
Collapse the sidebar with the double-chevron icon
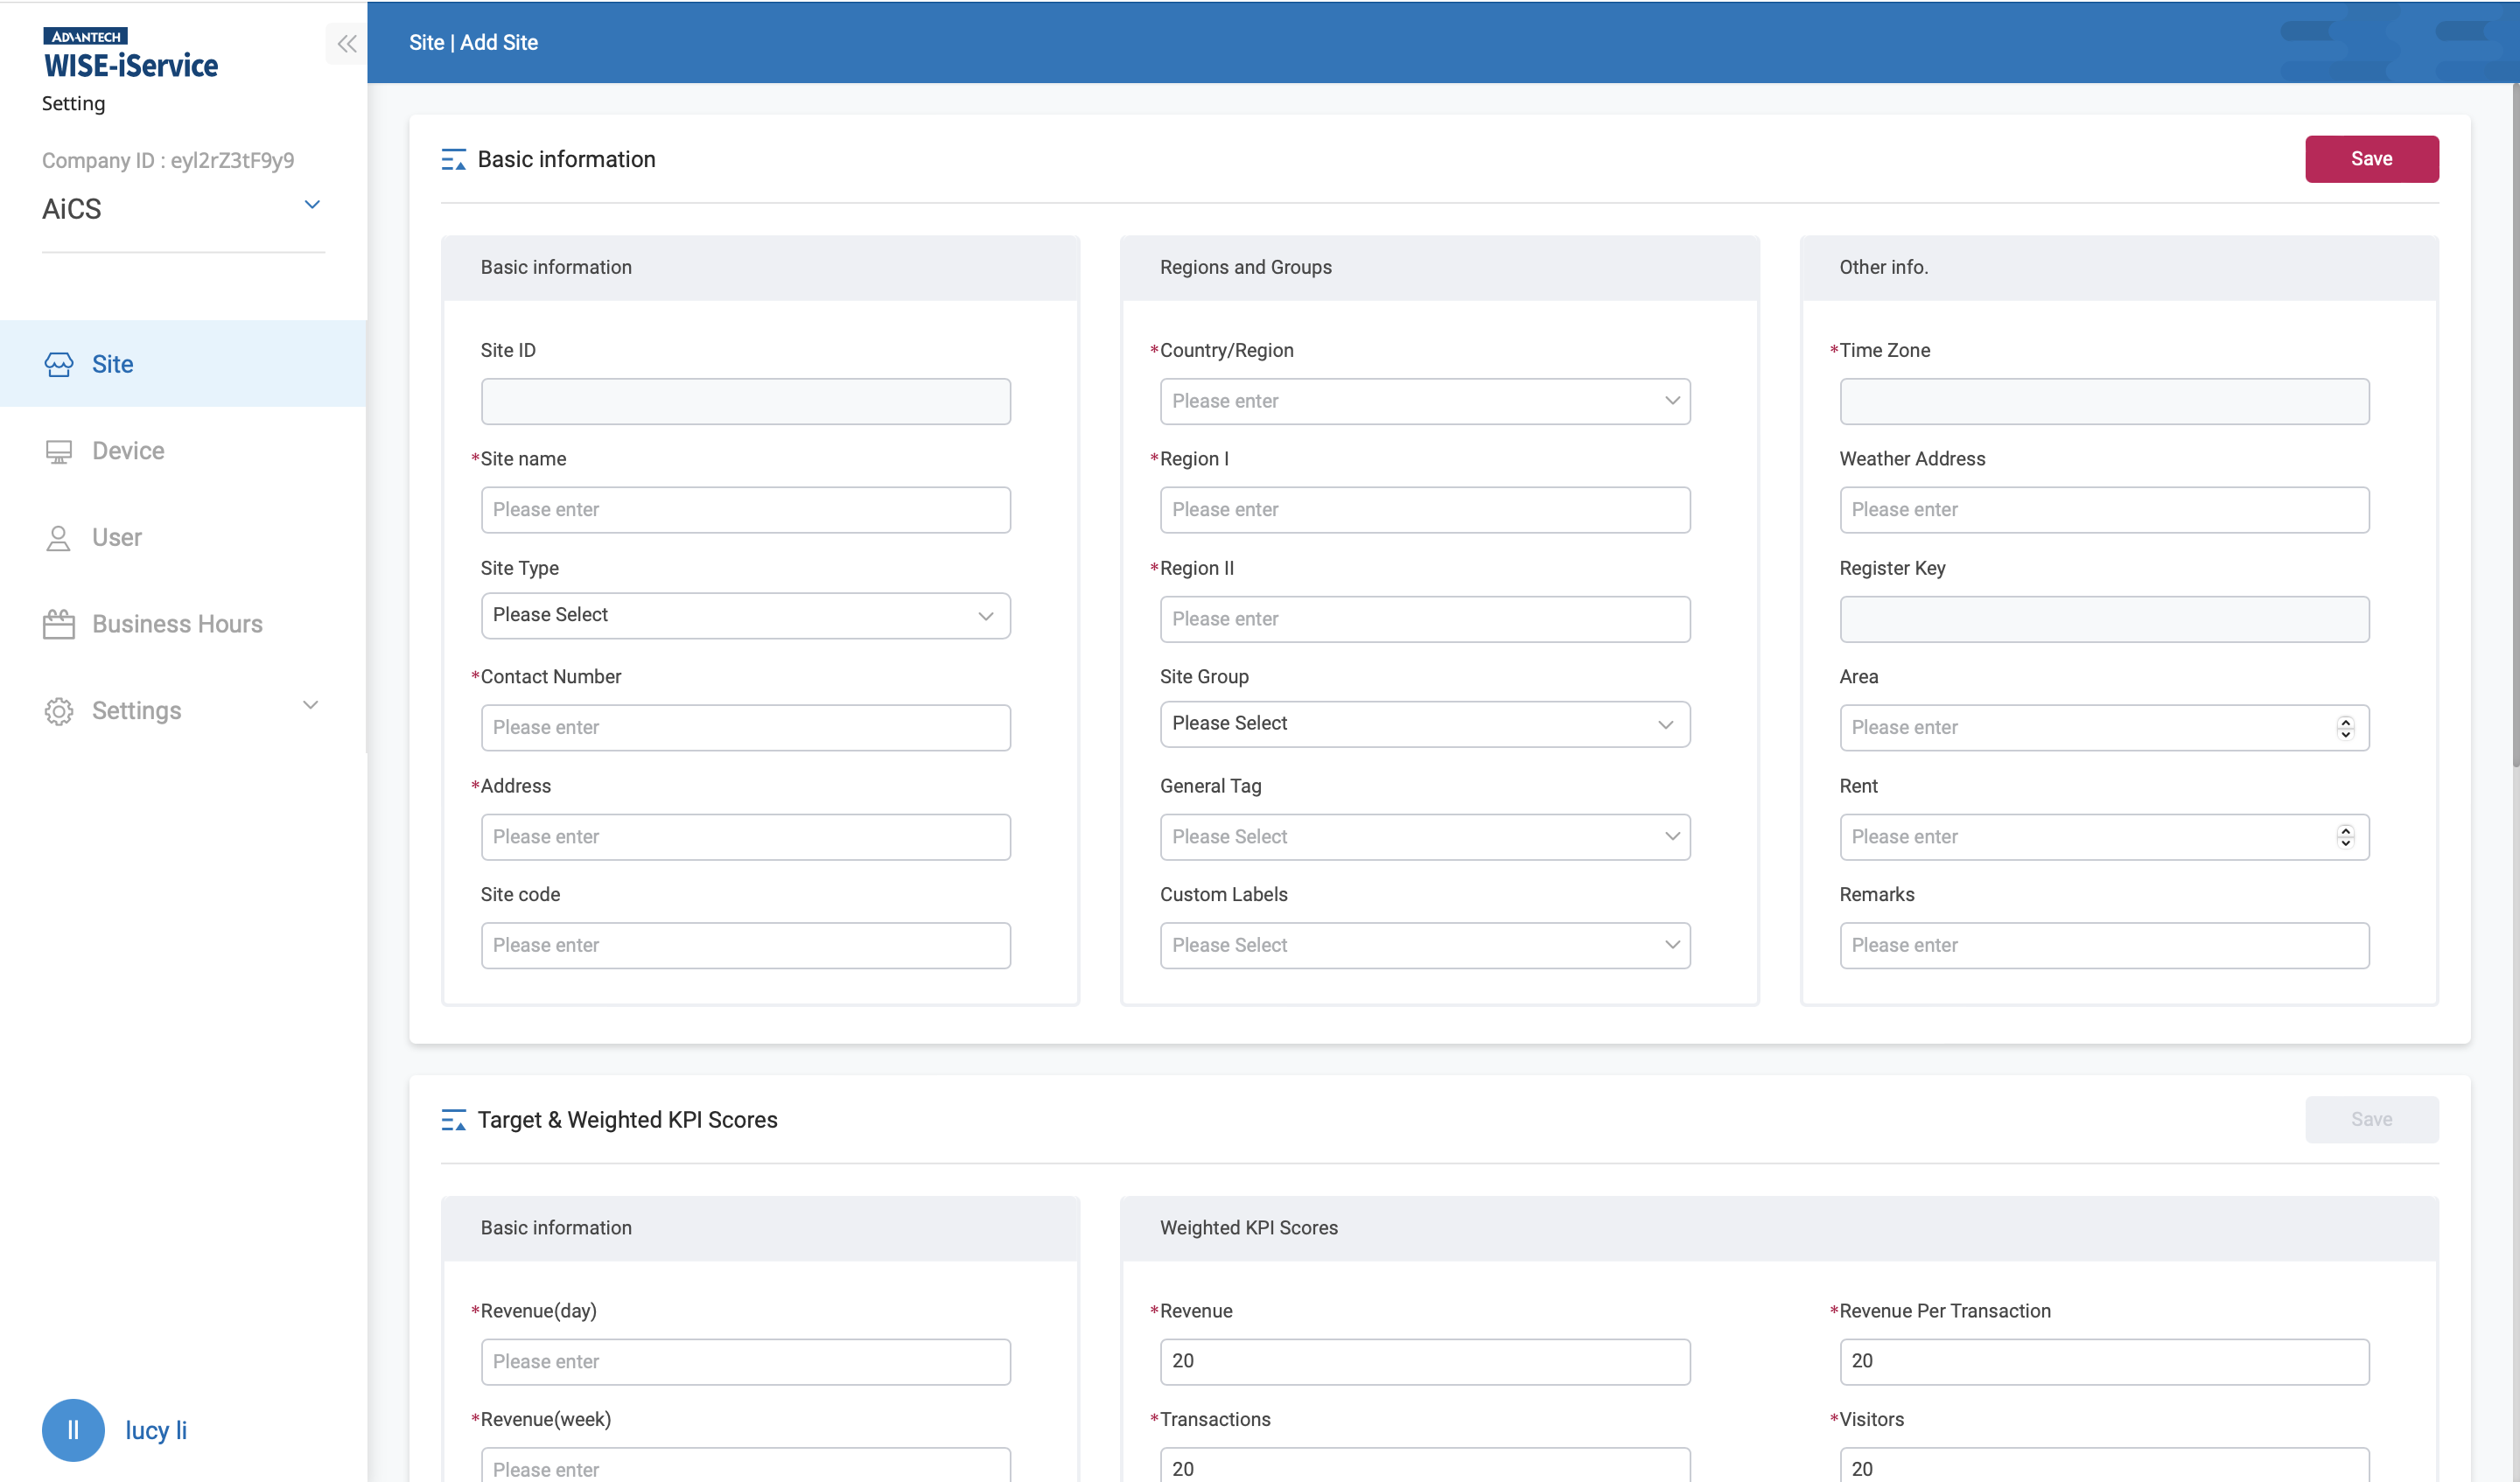point(347,43)
